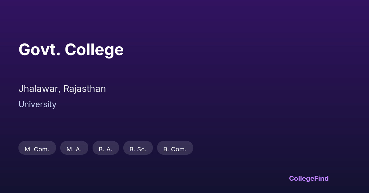Image resolution: width=369 pixels, height=193 pixels.
Task: Open the college name "Govt. College"
Action: [71, 50]
